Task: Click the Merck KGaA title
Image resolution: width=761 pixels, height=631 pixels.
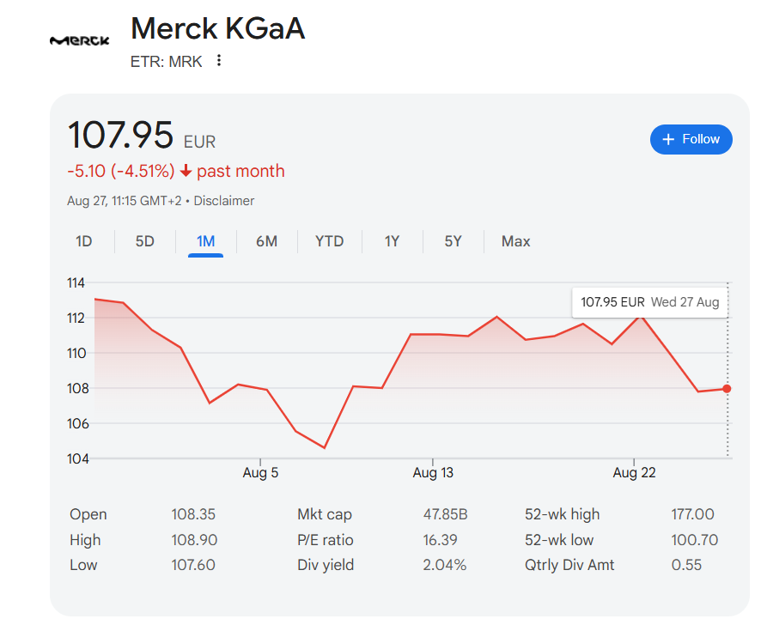Action: (x=218, y=28)
